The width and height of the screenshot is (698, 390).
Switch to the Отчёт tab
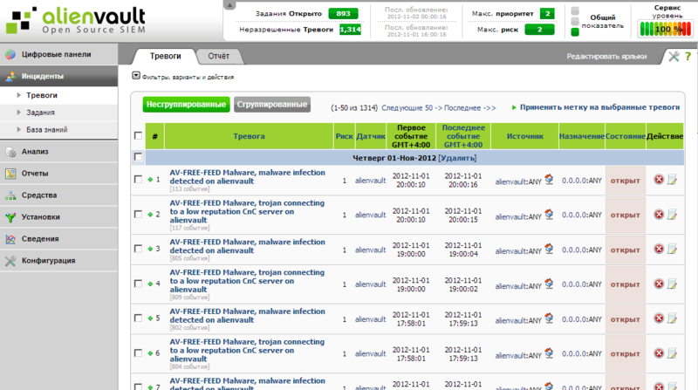click(219, 56)
